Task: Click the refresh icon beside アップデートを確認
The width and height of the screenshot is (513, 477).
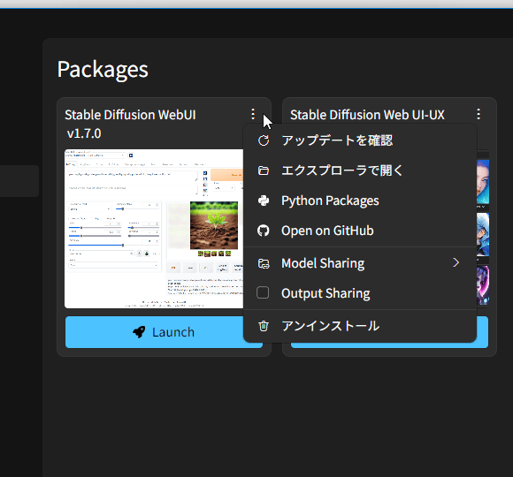Action: (x=264, y=140)
